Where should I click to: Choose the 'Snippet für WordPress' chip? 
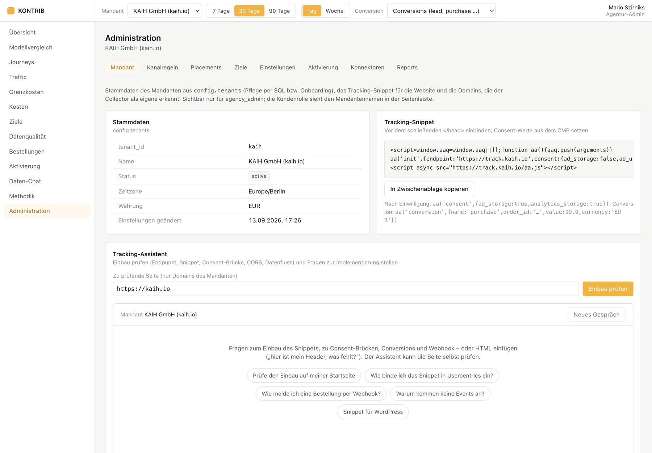coord(373,412)
